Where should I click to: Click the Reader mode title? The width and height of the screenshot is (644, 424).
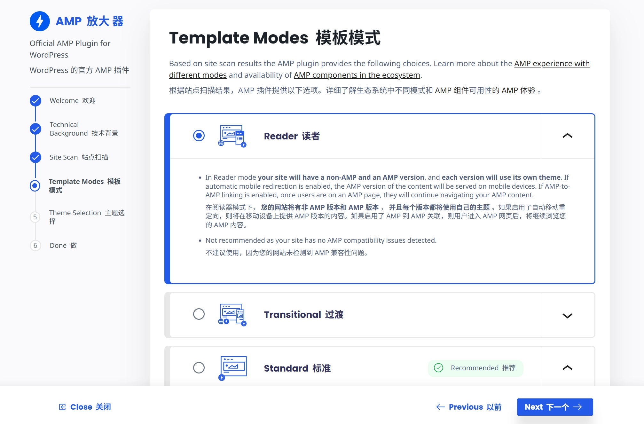click(x=292, y=136)
